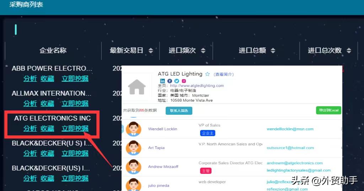Click email andrewm@atgelectronics.com
Image resolution: width=364 pixels, height=191 pixels.
pos(295,163)
